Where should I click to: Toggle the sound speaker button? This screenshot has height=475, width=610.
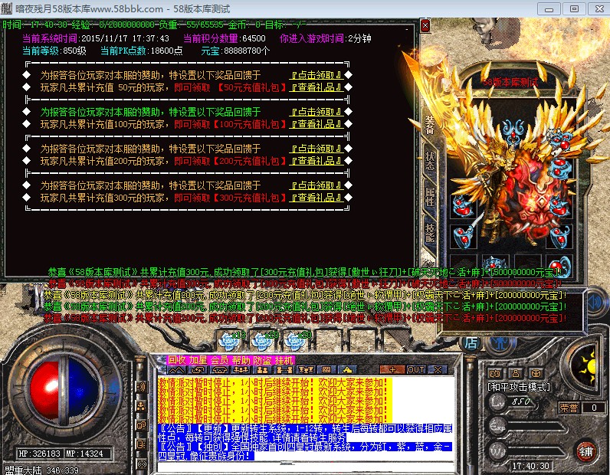point(597,302)
